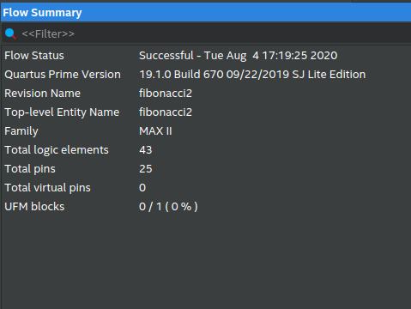Select the Revision Name row label
Viewport: 411px width, 309px height.
(x=42, y=94)
